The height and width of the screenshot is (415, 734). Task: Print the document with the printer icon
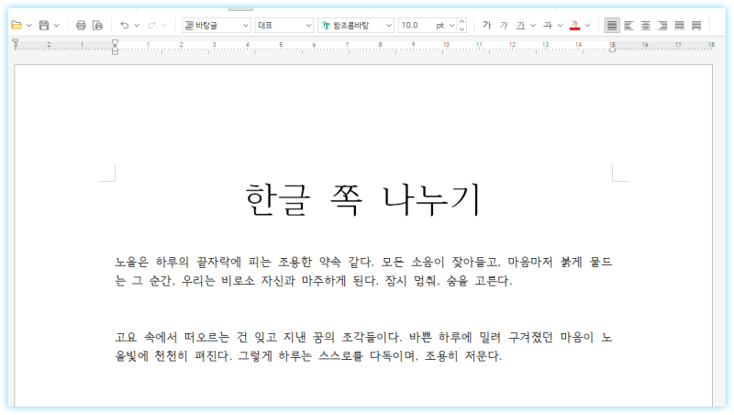pyautogui.click(x=81, y=25)
